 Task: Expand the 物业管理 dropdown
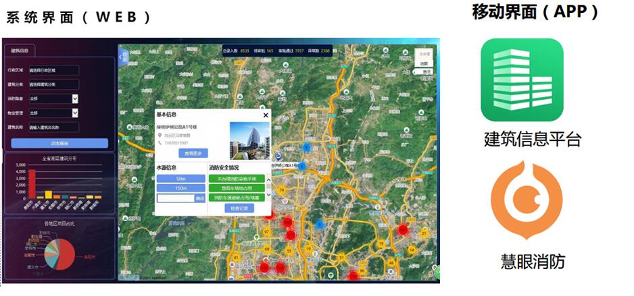tap(75, 113)
